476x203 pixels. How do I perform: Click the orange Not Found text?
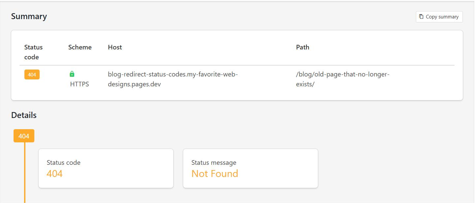coord(215,174)
